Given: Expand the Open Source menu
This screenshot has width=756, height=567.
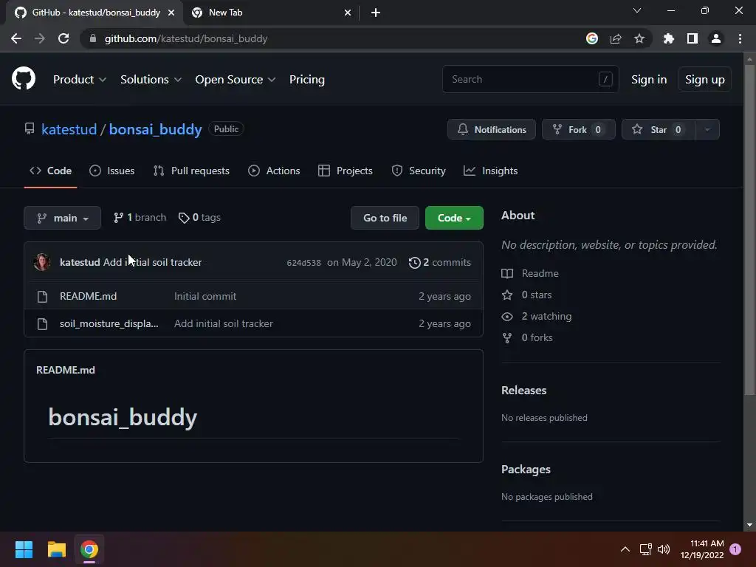Looking at the screenshot, I should (x=236, y=80).
